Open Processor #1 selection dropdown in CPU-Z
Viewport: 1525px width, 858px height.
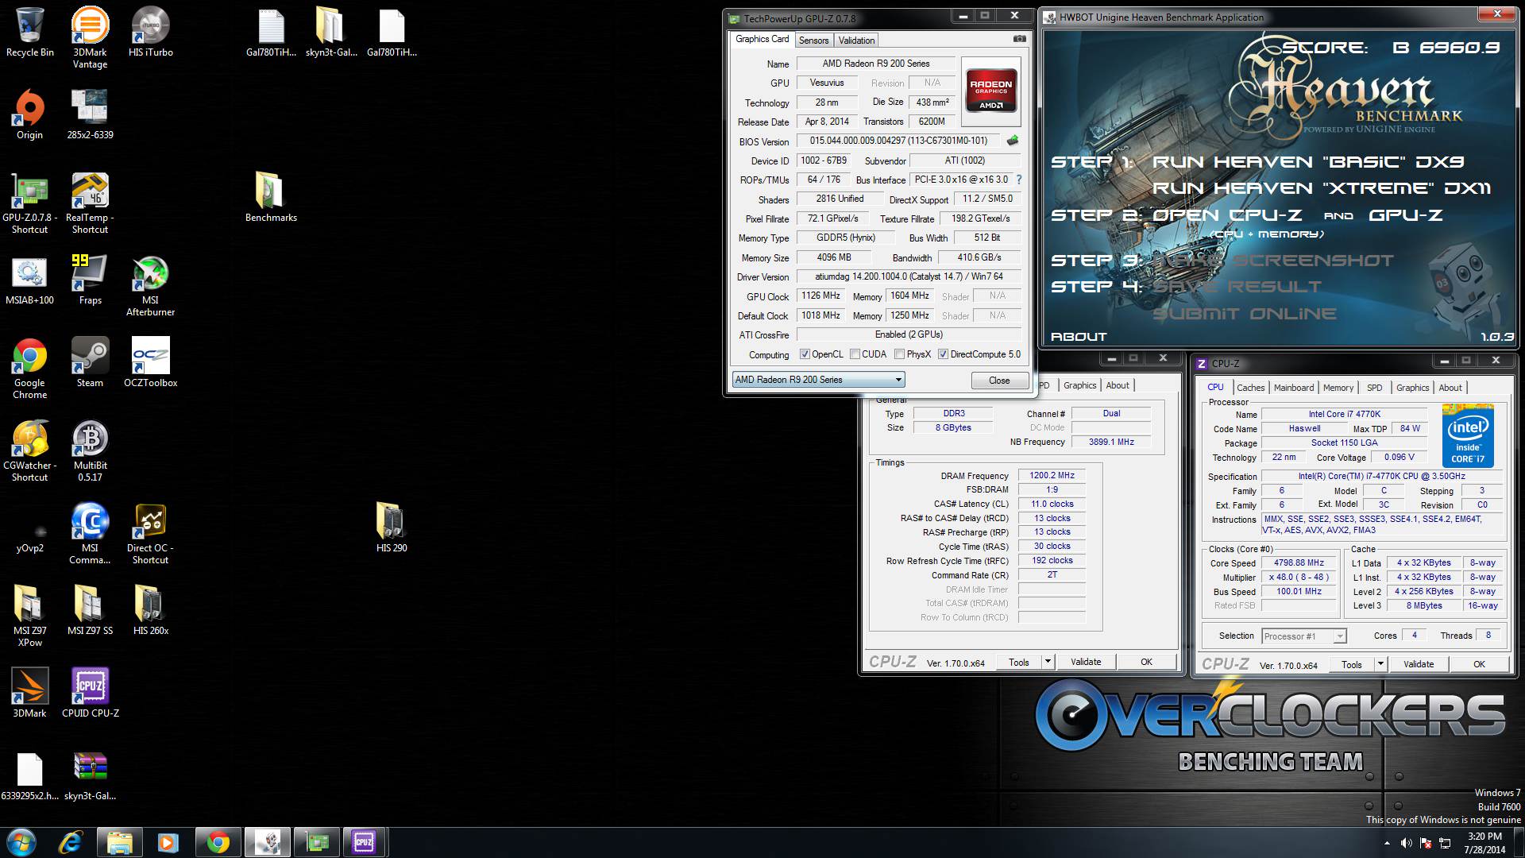pyautogui.click(x=1303, y=636)
